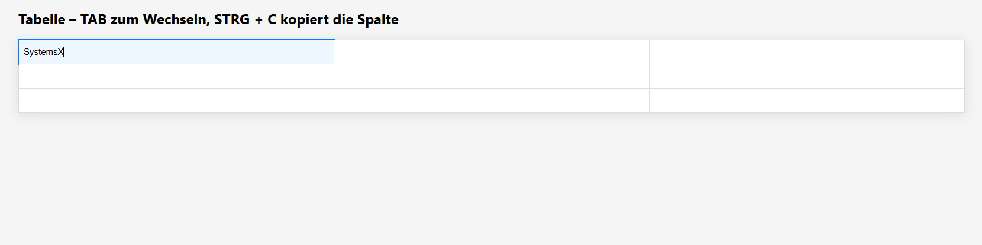Select the first-row middle-column empty cell

click(x=491, y=52)
